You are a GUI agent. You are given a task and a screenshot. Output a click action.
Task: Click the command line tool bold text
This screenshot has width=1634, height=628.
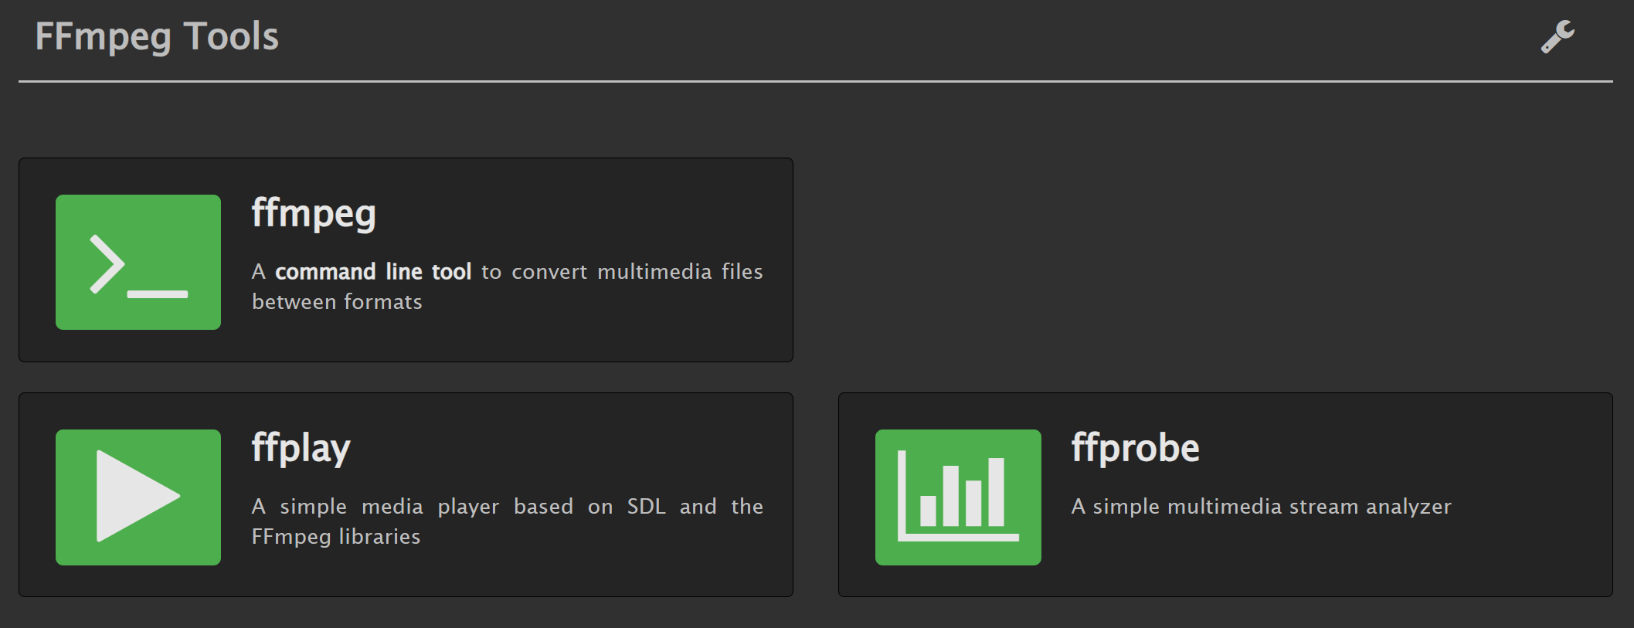(375, 271)
